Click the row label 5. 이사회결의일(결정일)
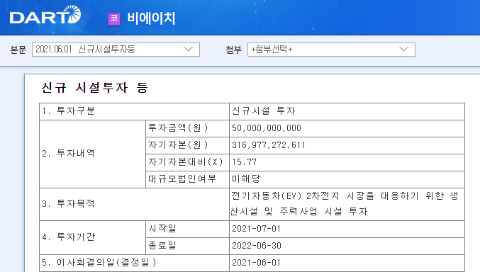This screenshot has width=480, height=272. [x=99, y=263]
